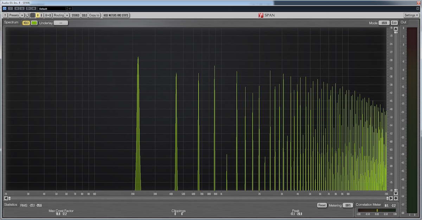
Task: Open the Default preset name field
Action: [52, 8]
